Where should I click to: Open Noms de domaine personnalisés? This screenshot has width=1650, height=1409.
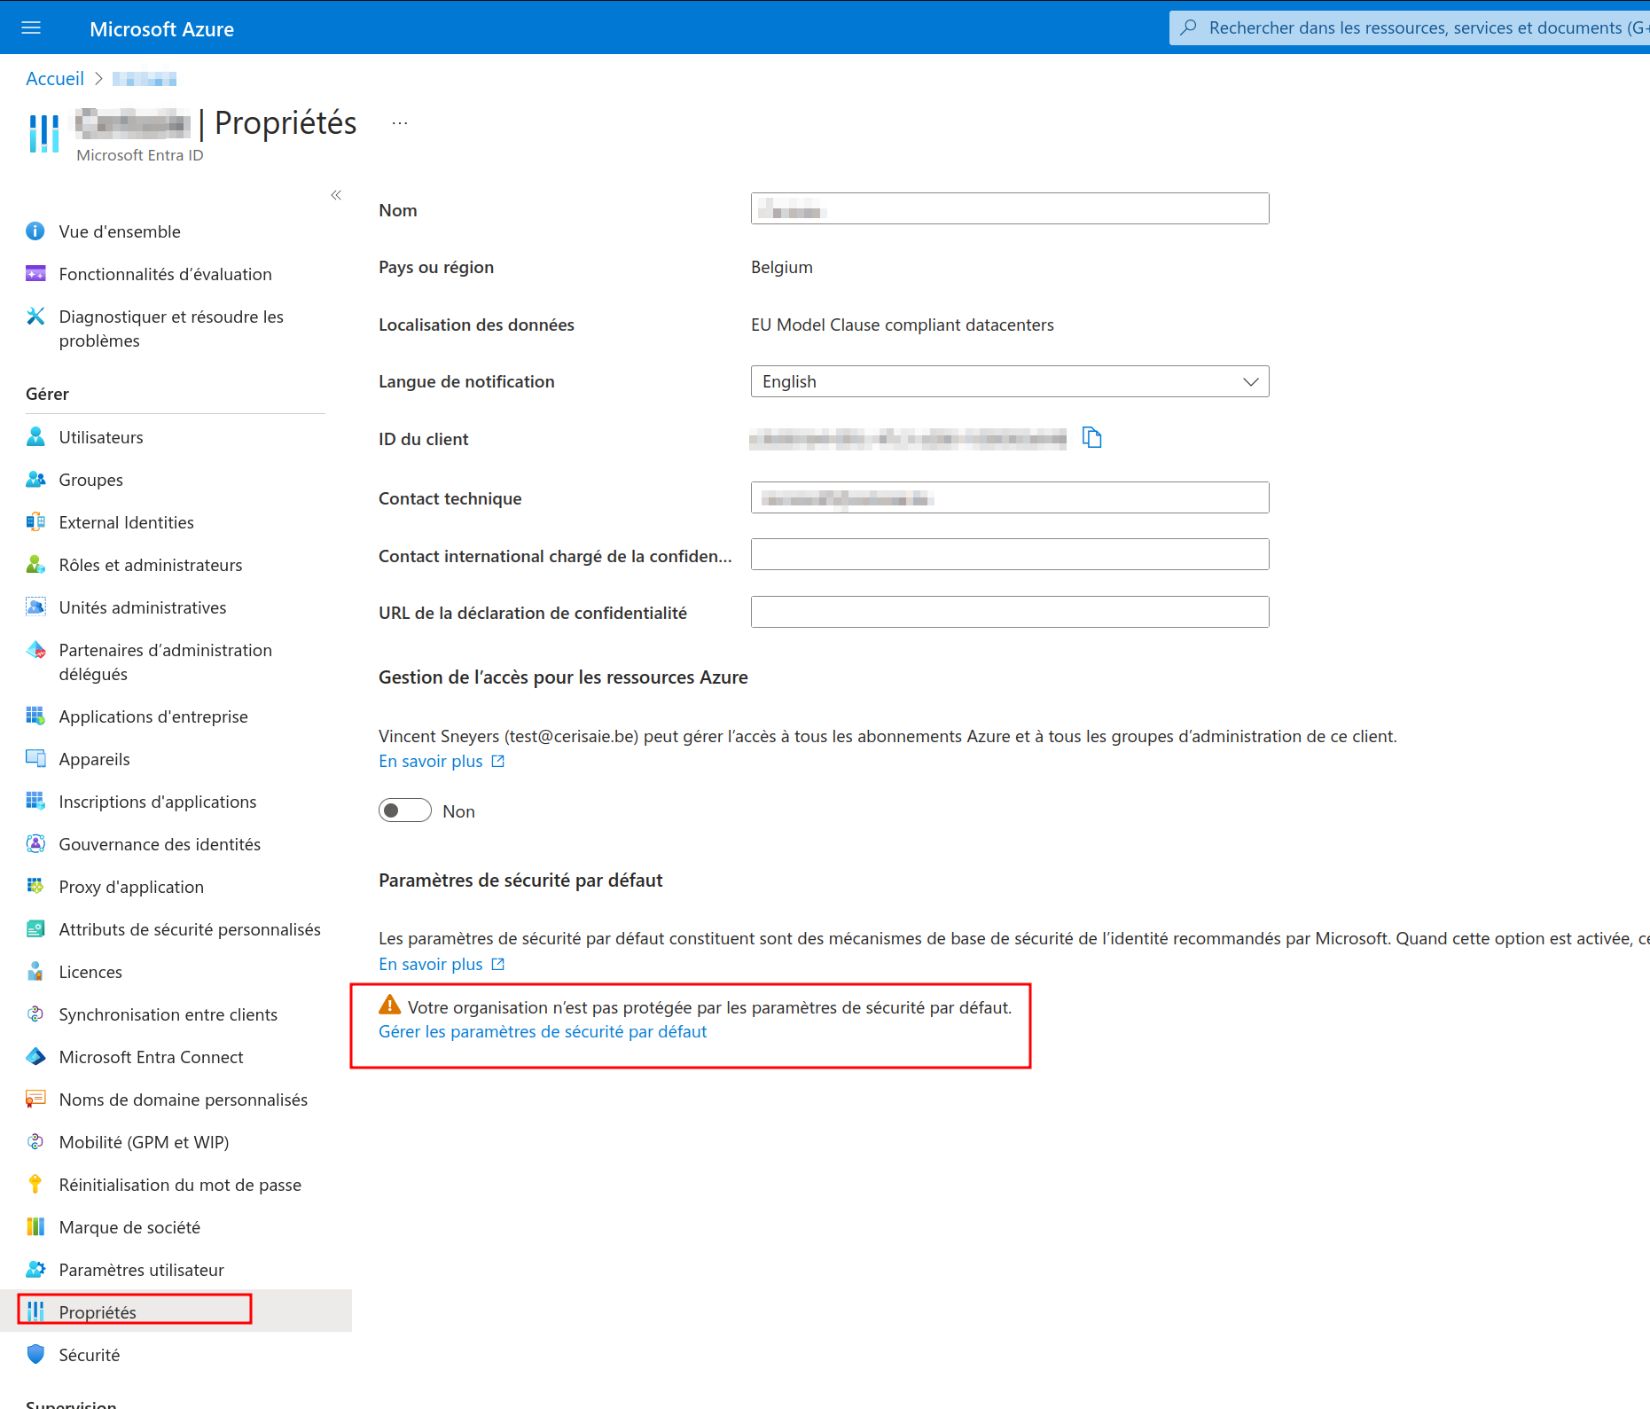coord(183,1100)
